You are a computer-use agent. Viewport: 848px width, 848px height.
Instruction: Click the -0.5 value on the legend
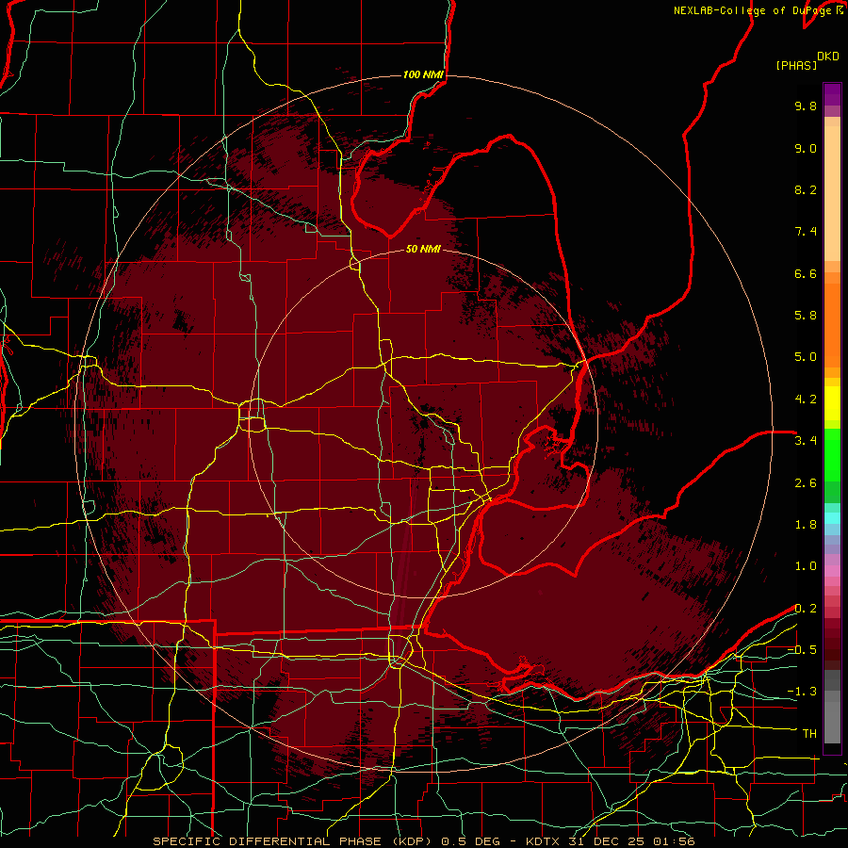802,650
